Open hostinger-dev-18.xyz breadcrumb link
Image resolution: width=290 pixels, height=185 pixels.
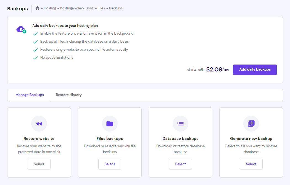[x=77, y=8]
